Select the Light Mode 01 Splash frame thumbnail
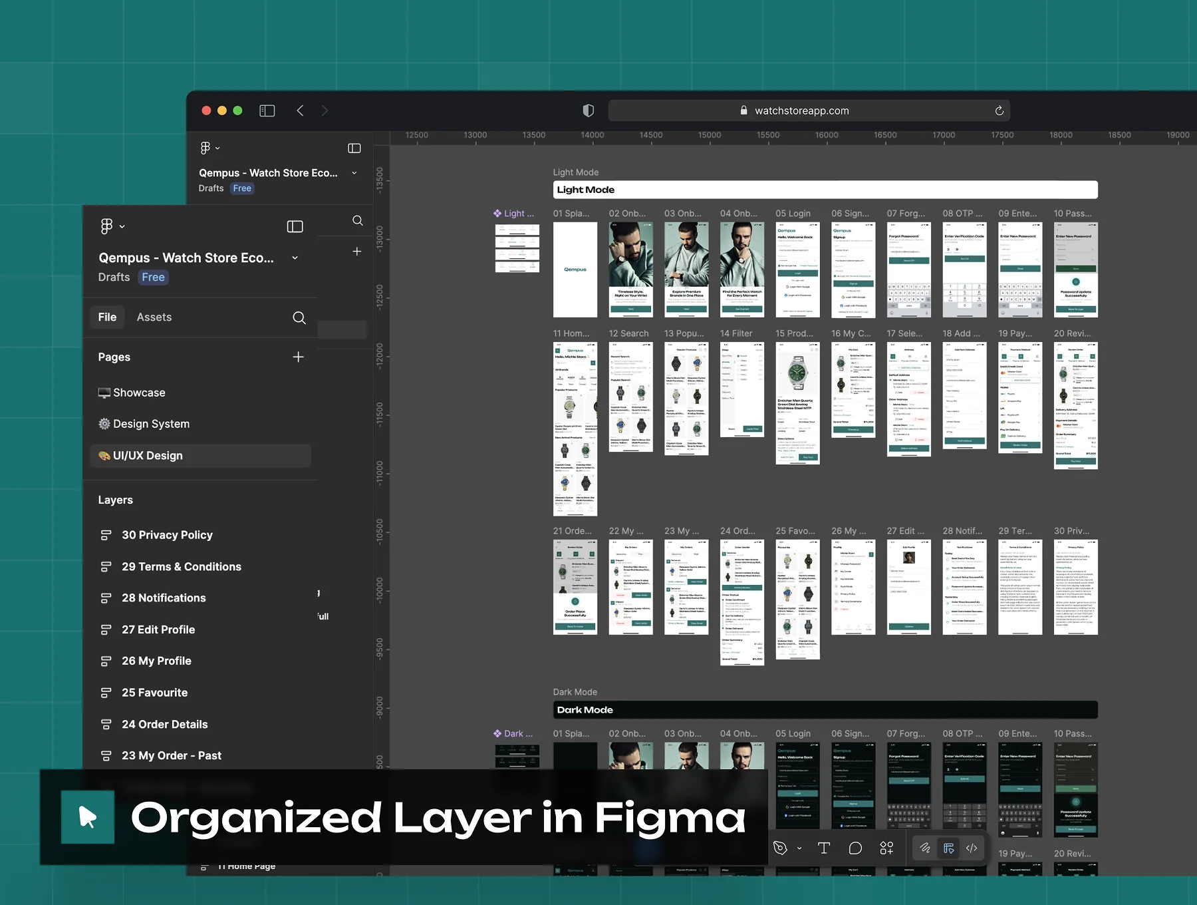Viewport: 1197px width, 905px height. (575, 270)
